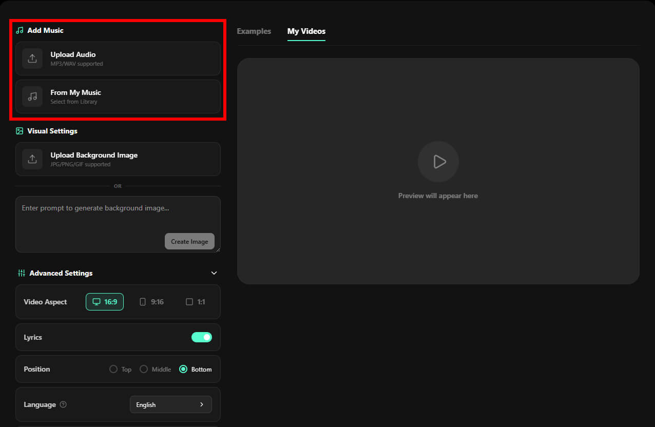
Task: Select the 9:16 video aspect
Action: tap(151, 302)
